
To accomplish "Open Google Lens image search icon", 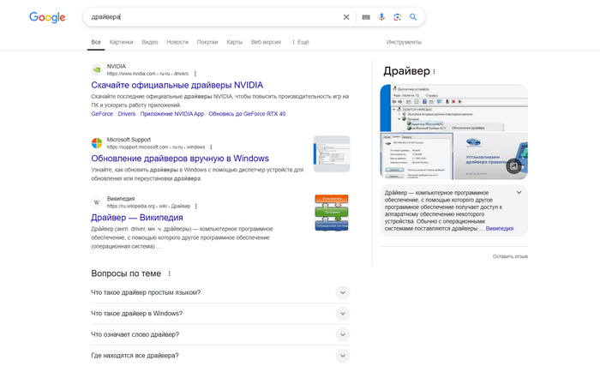I will [x=397, y=17].
